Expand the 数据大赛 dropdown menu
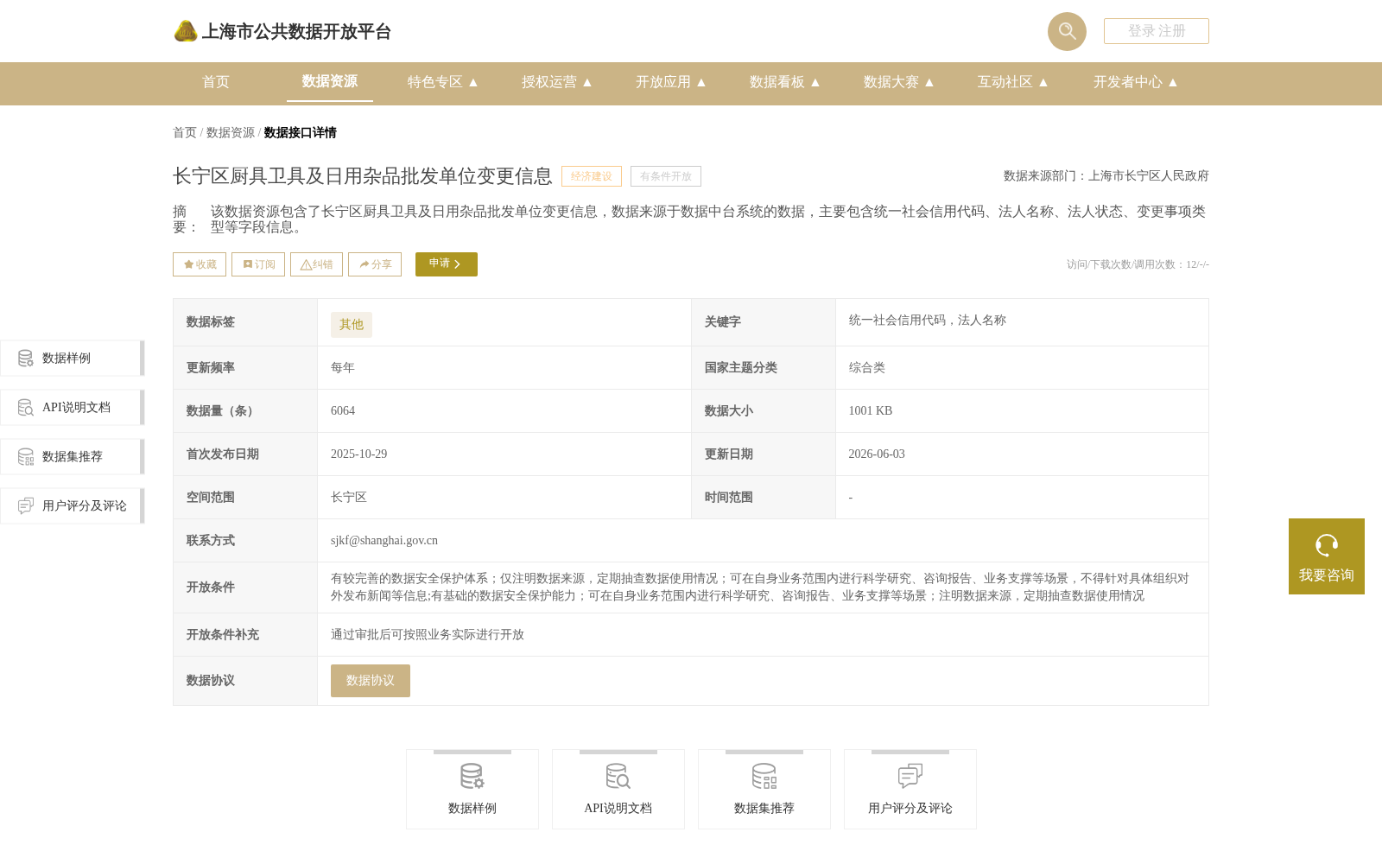This screenshot has height=864, width=1382. (x=899, y=82)
